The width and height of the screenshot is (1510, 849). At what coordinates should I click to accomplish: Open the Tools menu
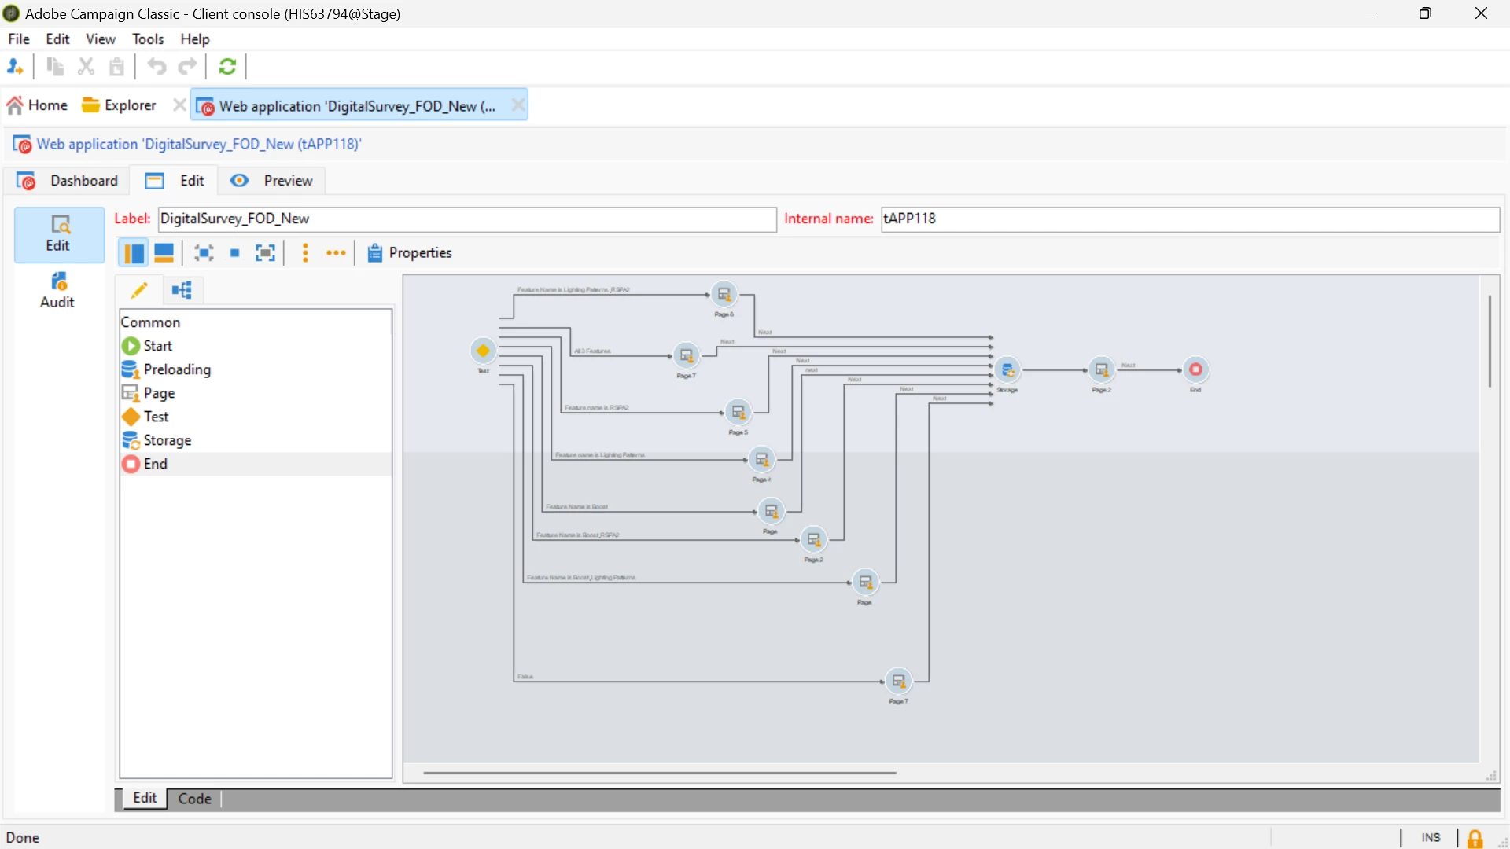148,39
